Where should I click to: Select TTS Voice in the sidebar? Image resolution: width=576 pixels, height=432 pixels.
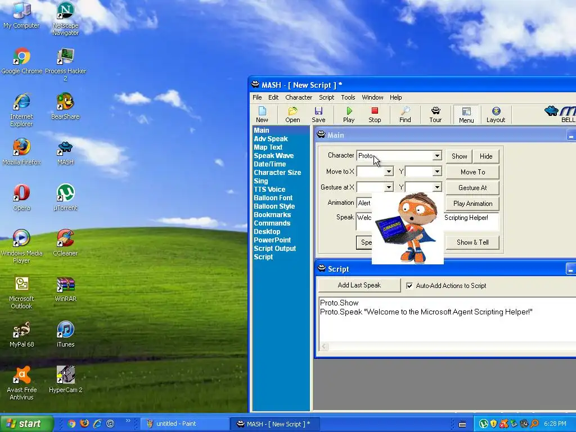point(269,190)
